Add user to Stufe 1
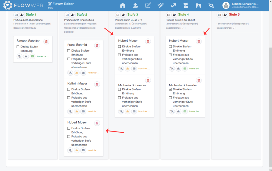This screenshot has height=171, width=272. (22, 15)
